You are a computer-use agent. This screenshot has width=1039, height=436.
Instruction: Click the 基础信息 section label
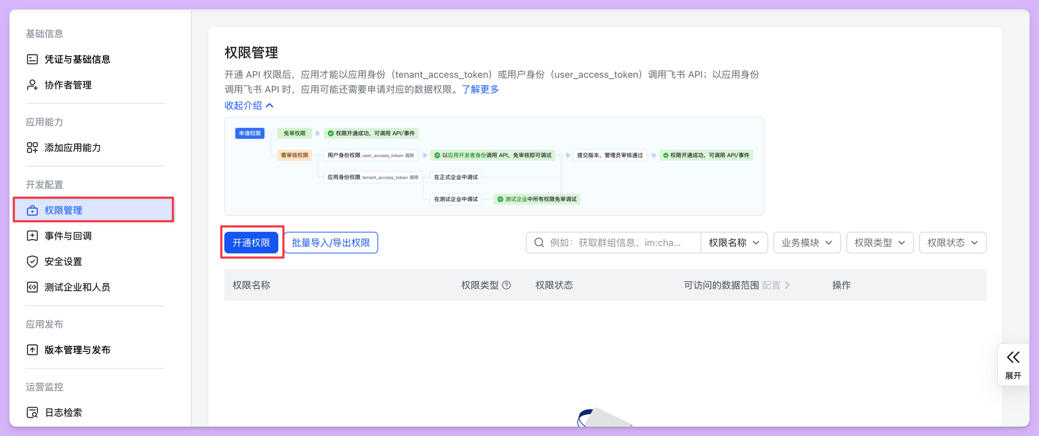[x=45, y=34]
